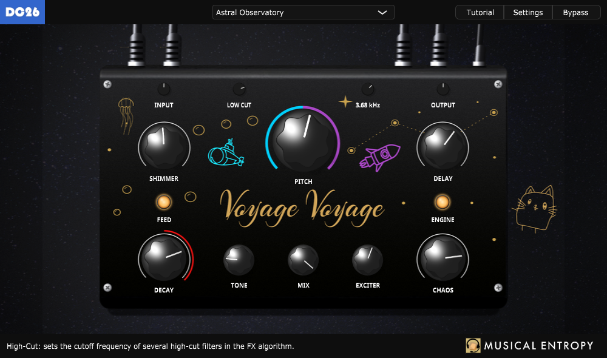
Task: Click the High-Cut help text in status bar
Action: pos(150,346)
